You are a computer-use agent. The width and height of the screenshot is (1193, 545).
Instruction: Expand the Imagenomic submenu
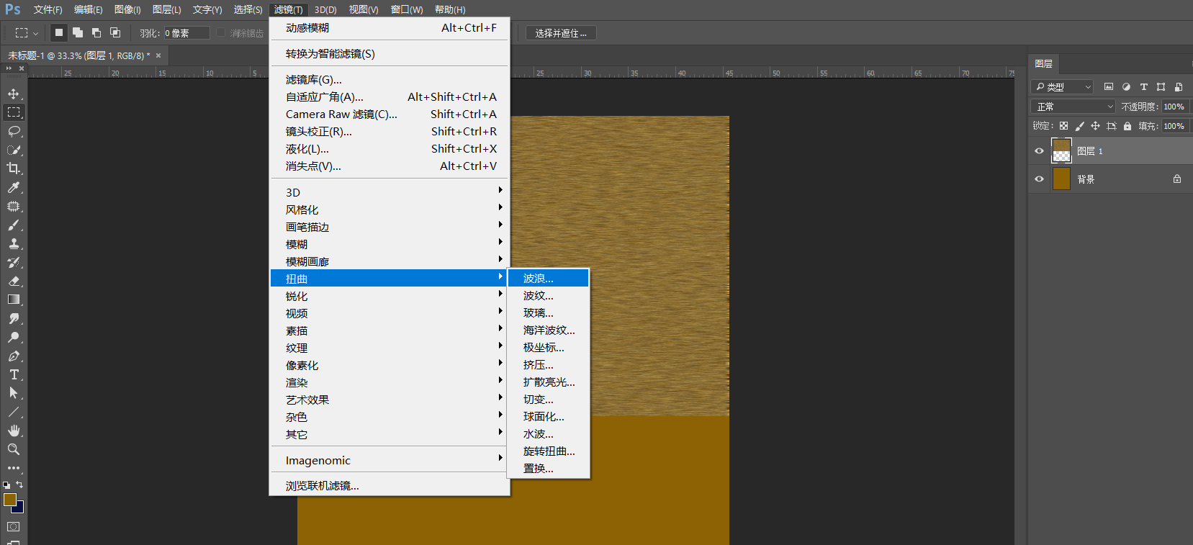pyautogui.click(x=390, y=460)
